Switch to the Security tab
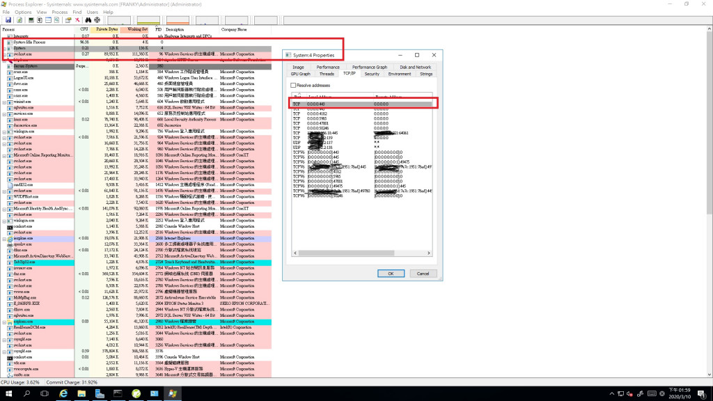 click(x=372, y=74)
